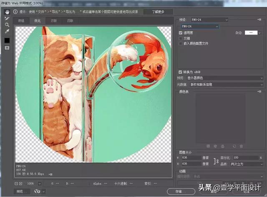Screen dimensions: 267x197
Task: Click the white 杂边 matte color swatch
Action: coord(251,32)
